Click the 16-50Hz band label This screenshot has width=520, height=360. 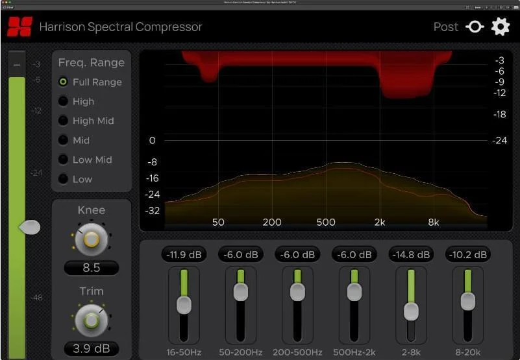click(x=184, y=352)
